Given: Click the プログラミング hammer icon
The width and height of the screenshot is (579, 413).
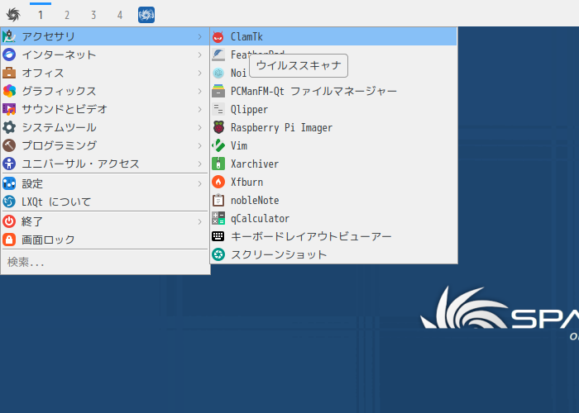Looking at the screenshot, I should tap(9, 145).
